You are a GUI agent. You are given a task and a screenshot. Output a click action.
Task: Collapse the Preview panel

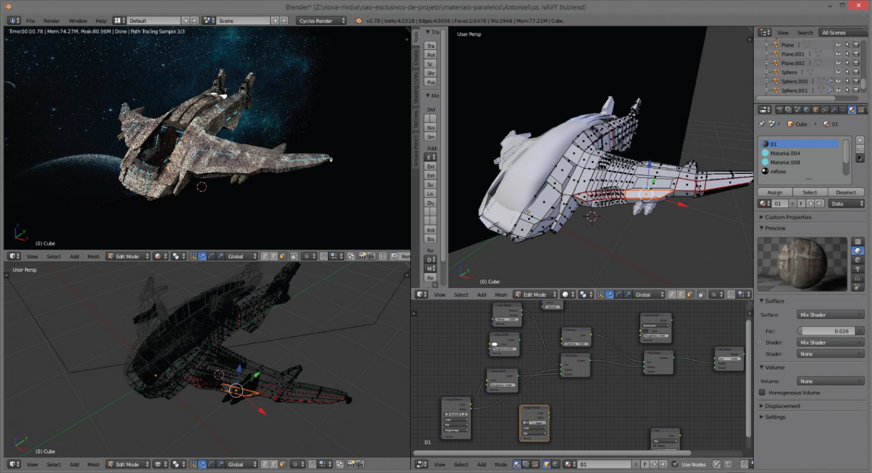[x=775, y=228]
